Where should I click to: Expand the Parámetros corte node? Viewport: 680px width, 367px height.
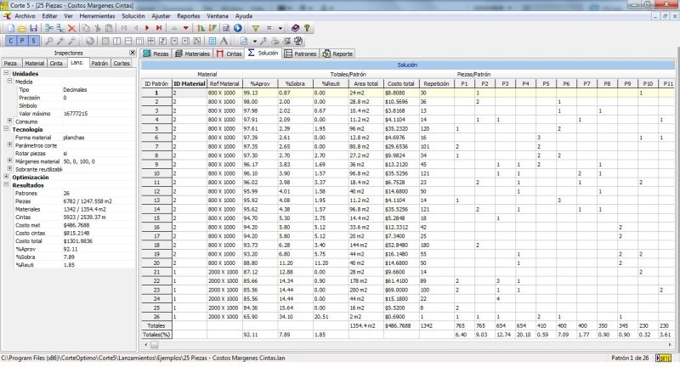point(11,144)
